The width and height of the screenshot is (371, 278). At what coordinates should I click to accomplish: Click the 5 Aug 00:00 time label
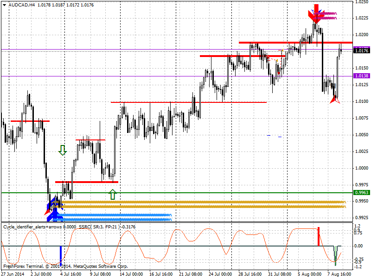click(x=309, y=274)
